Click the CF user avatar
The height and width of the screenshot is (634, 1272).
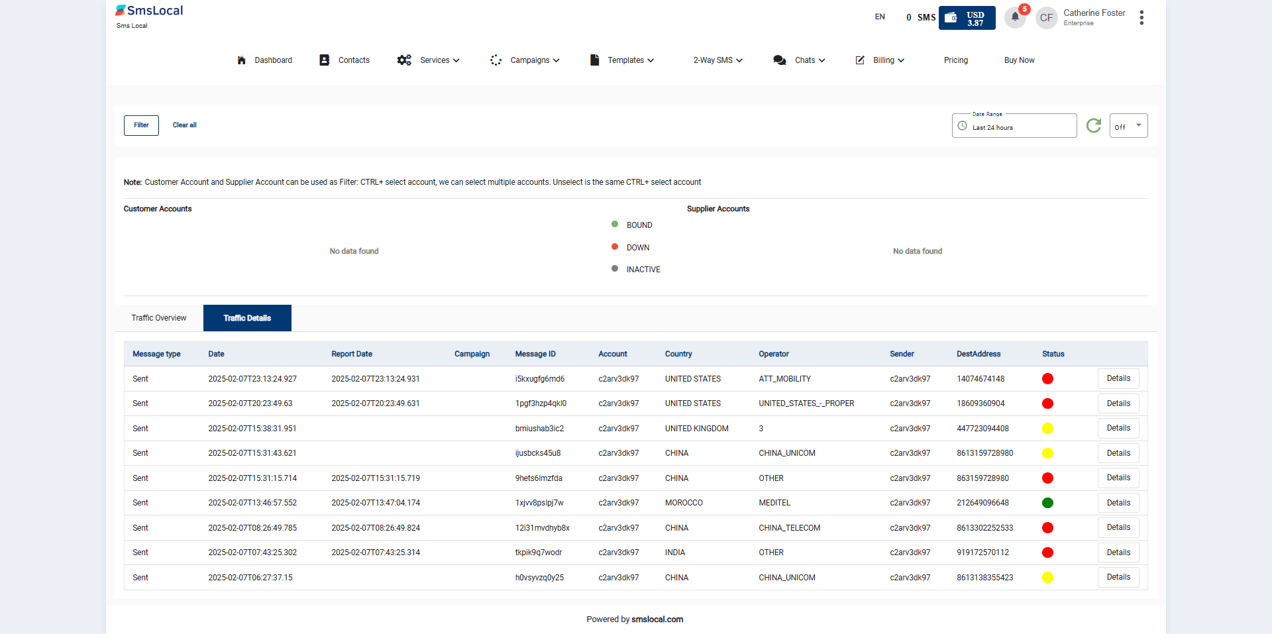(x=1046, y=18)
